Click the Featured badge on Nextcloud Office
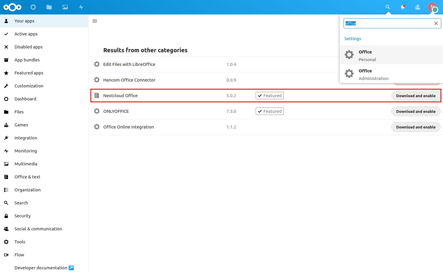Image resolution: width=443 pixels, height=272 pixels. click(x=270, y=96)
